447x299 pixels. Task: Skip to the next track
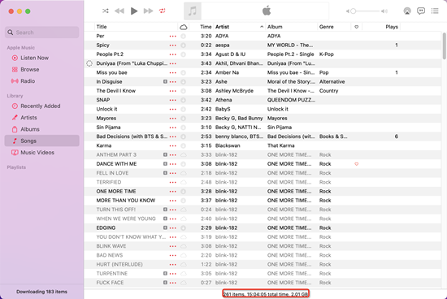pos(148,11)
